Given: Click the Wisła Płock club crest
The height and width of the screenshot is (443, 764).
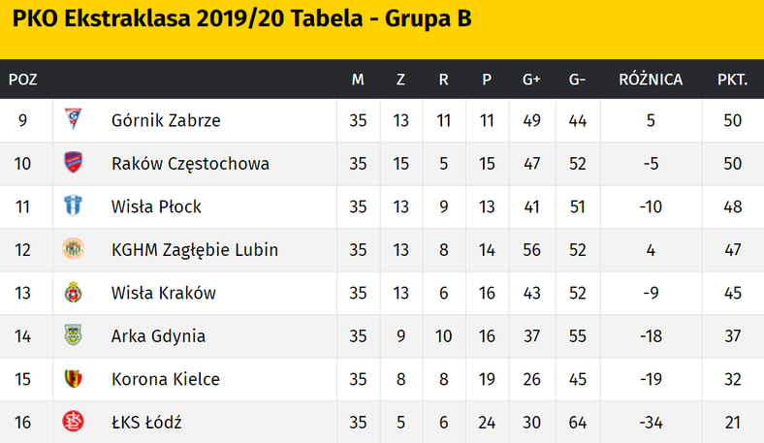Looking at the screenshot, I should (x=73, y=206).
